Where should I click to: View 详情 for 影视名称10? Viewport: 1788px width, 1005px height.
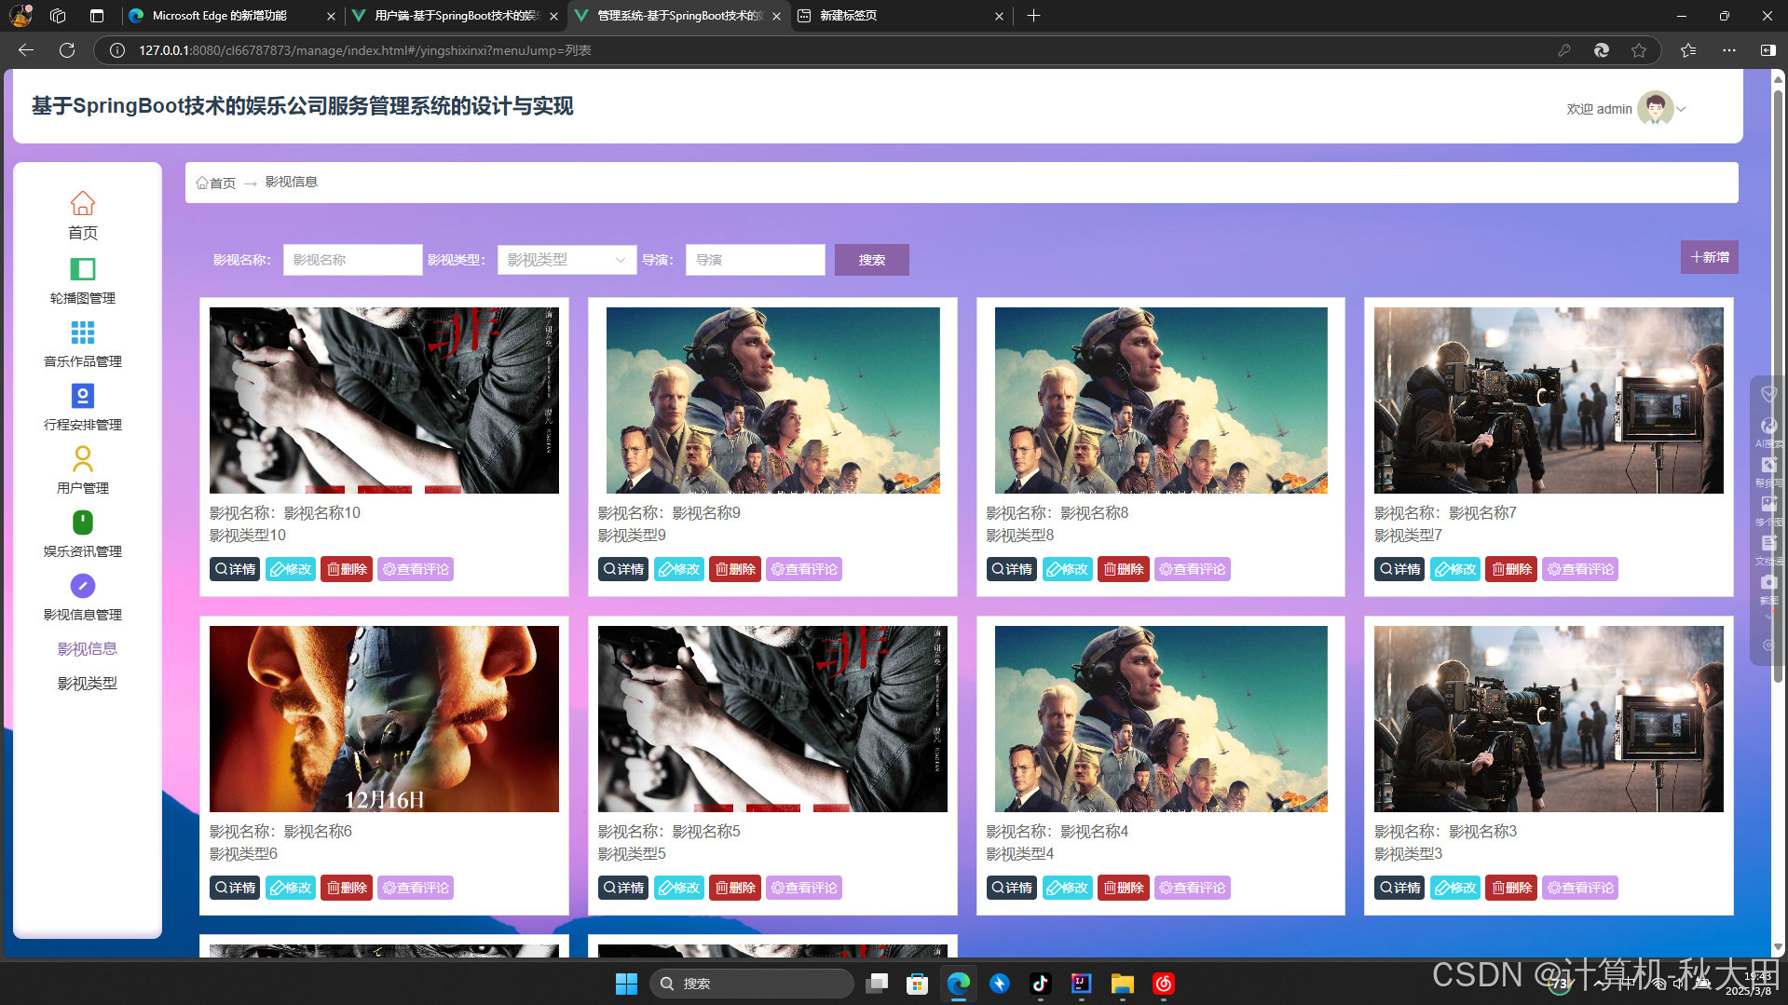click(x=235, y=569)
